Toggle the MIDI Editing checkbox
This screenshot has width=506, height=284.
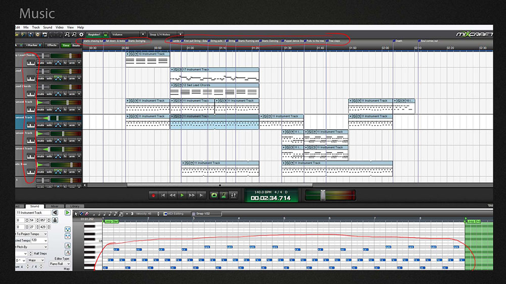point(165,214)
